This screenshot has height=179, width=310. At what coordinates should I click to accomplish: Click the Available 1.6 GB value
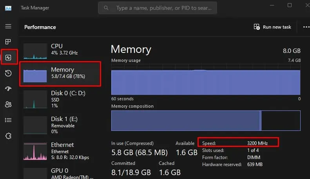coord(187,152)
